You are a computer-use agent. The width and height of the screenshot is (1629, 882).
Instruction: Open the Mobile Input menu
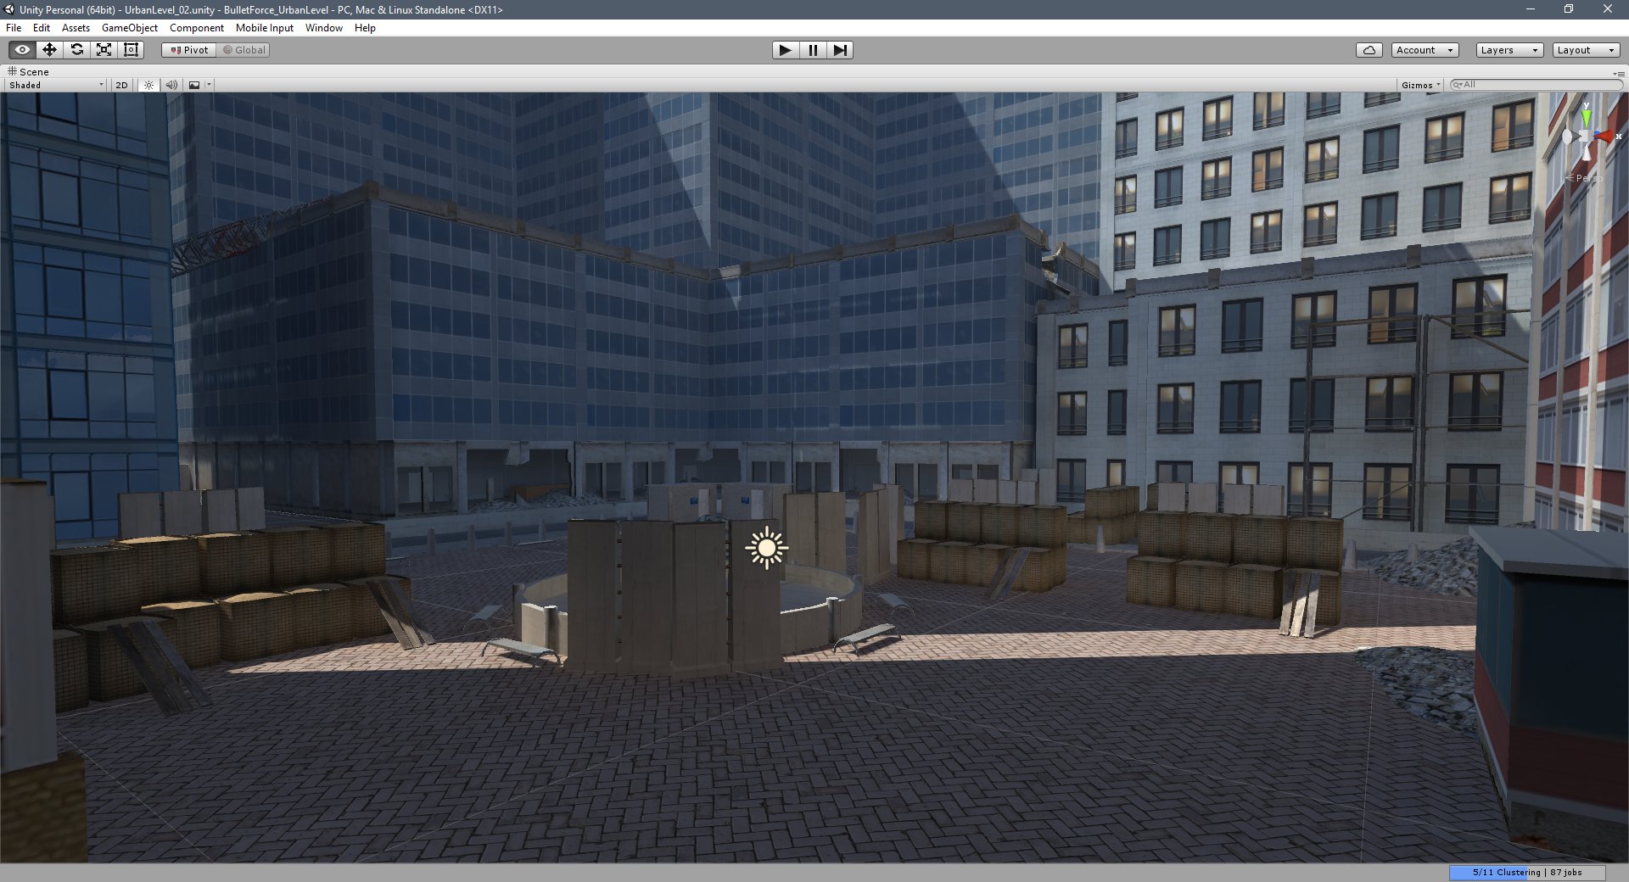tap(265, 28)
